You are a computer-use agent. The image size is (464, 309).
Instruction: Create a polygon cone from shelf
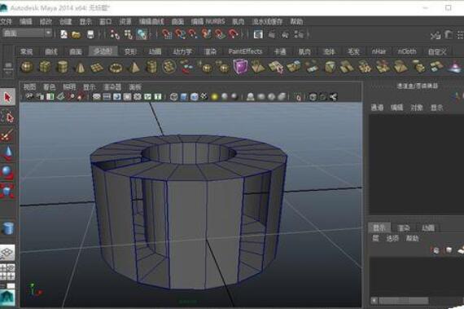click(80, 67)
